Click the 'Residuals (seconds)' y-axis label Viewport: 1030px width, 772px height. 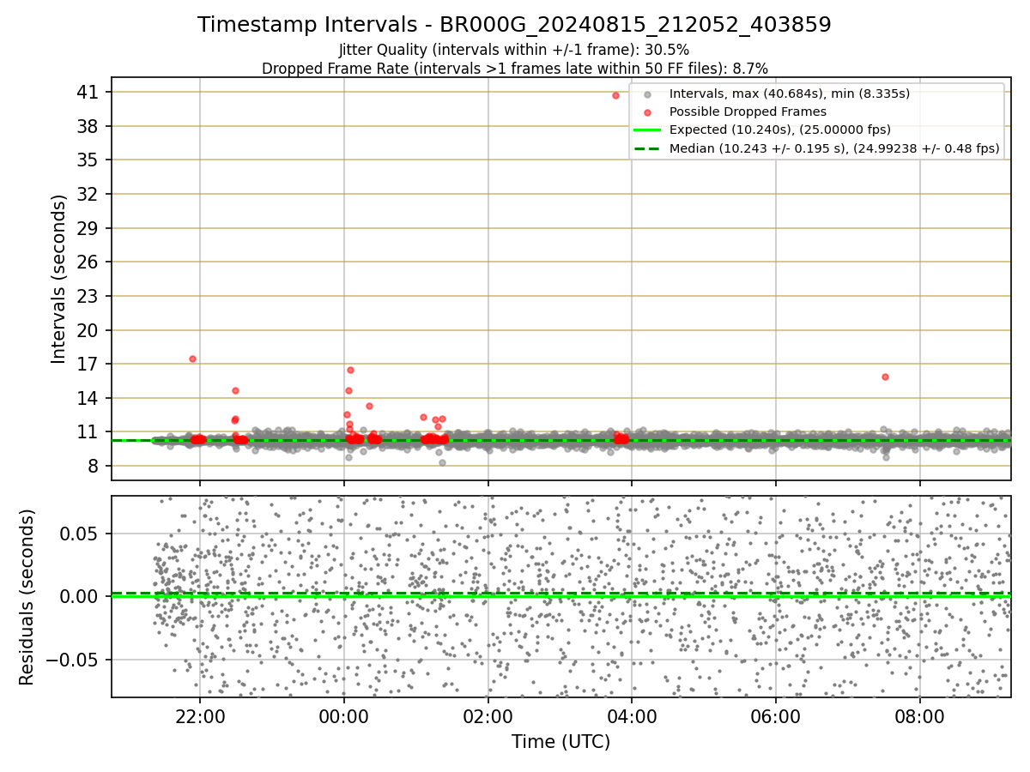point(27,597)
